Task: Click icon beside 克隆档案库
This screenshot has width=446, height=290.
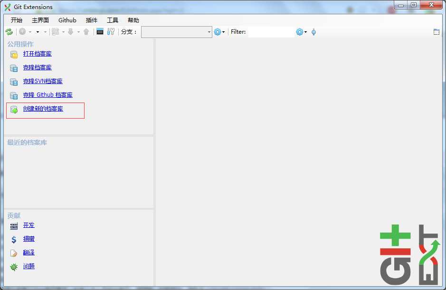Action: (14, 68)
